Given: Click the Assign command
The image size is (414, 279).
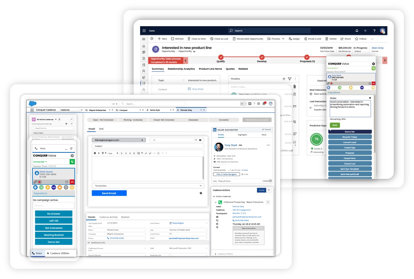Looking at the screenshot, I should point(294,39).
